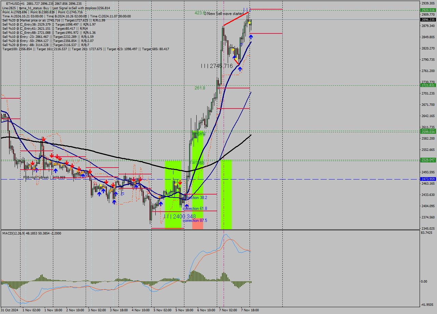Click the green 2920.516 price tag

pyautogui.click(x=428, y=10)
